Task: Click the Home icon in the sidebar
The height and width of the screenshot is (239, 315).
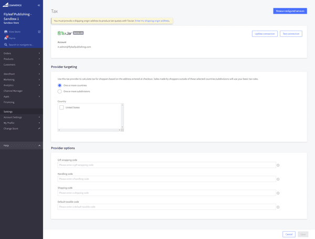Action: click(x=6, y=38)
